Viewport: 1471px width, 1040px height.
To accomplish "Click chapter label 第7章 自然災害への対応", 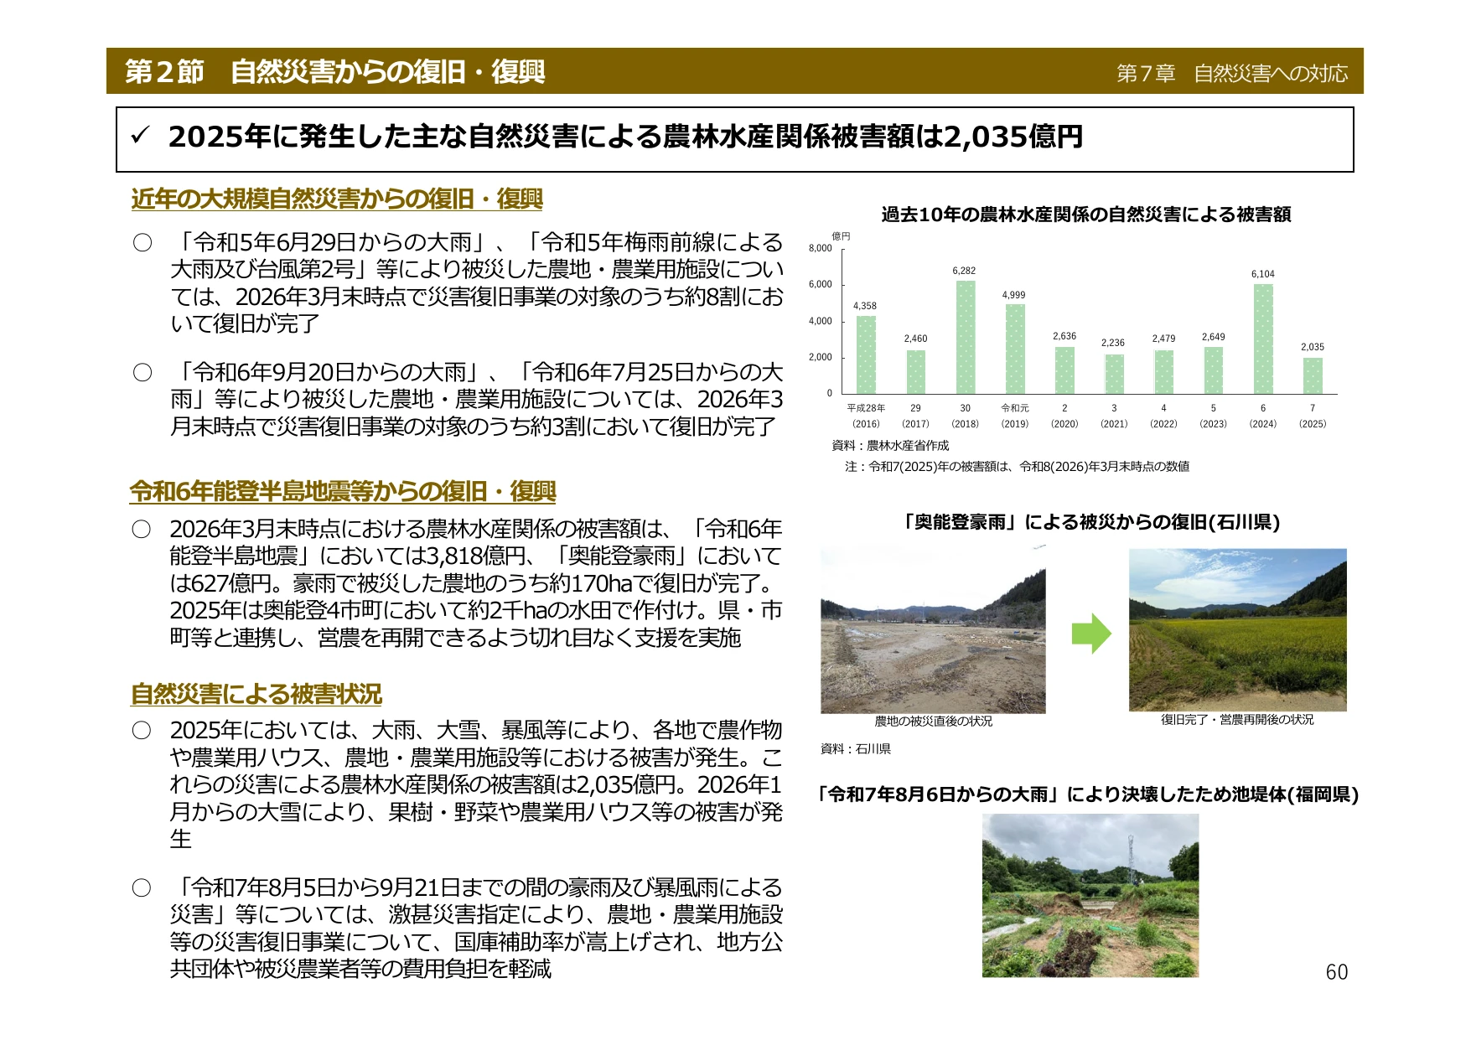I will (x=1231, y=74).
